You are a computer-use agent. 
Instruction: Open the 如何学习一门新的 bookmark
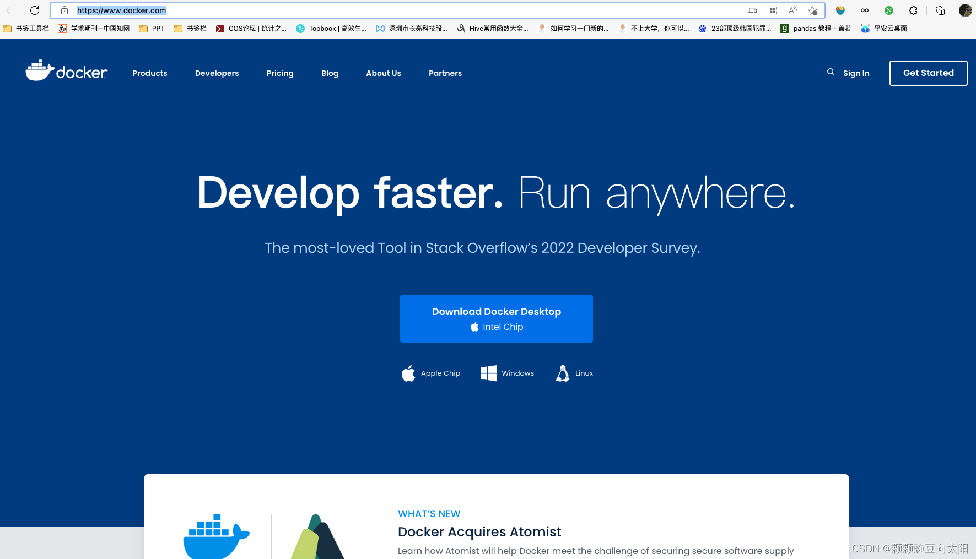573,29
